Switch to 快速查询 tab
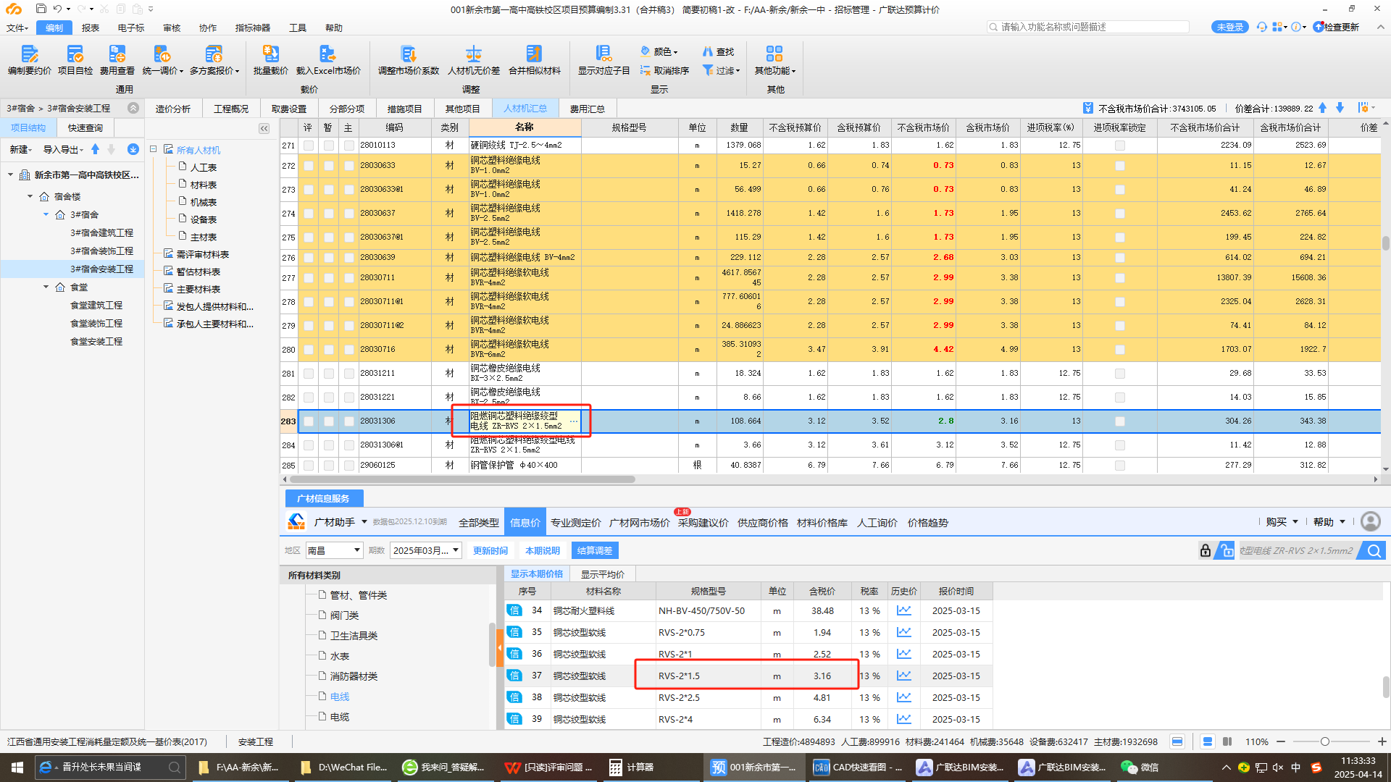Screen dimensions: 1391x782 point(85,127)
